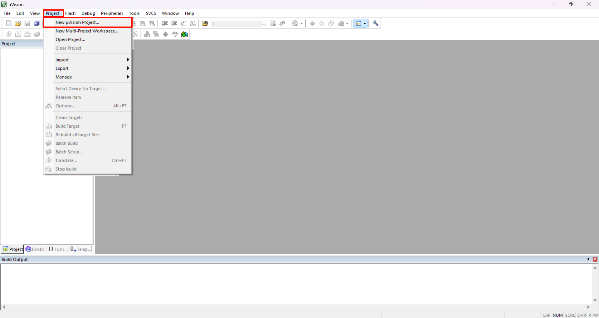Click the Insert Breakpoint filled circle icon
This screenshot has width=599, height=318.
pos(312,23)
